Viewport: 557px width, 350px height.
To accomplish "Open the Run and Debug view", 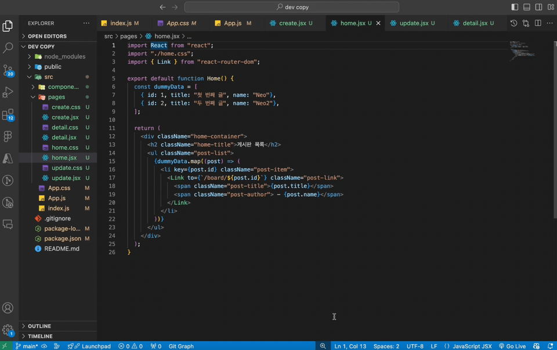I will tap(8, 92).
